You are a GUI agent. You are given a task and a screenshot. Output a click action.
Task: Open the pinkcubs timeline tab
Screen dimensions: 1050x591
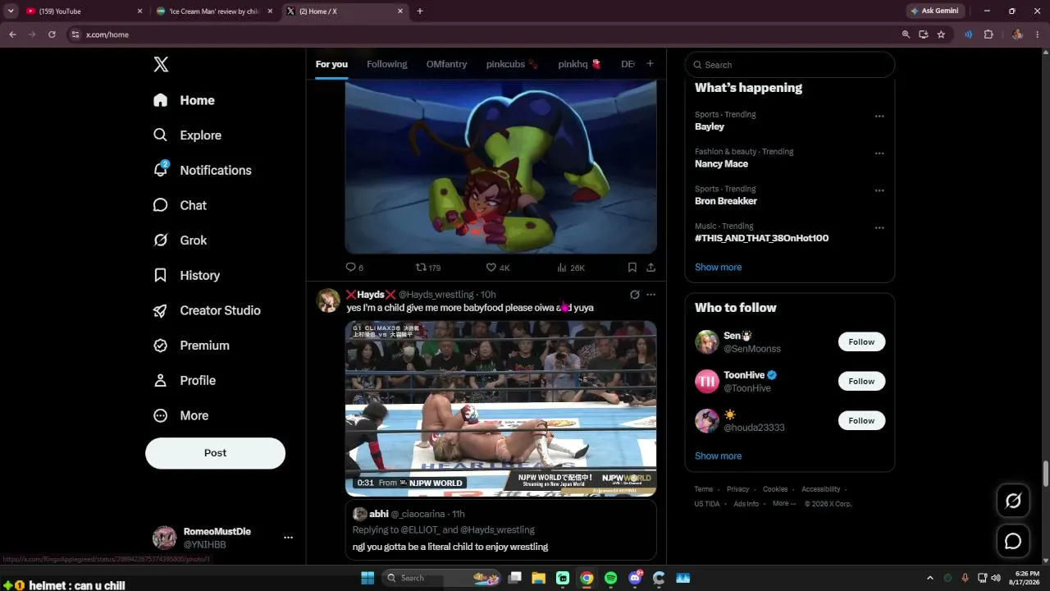(512, 64)
